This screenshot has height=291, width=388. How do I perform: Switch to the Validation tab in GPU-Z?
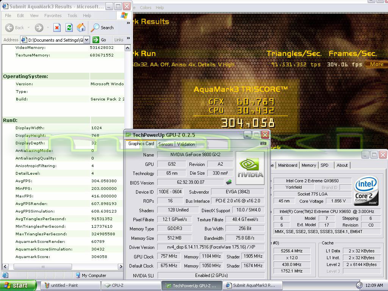tap(186, 144)
